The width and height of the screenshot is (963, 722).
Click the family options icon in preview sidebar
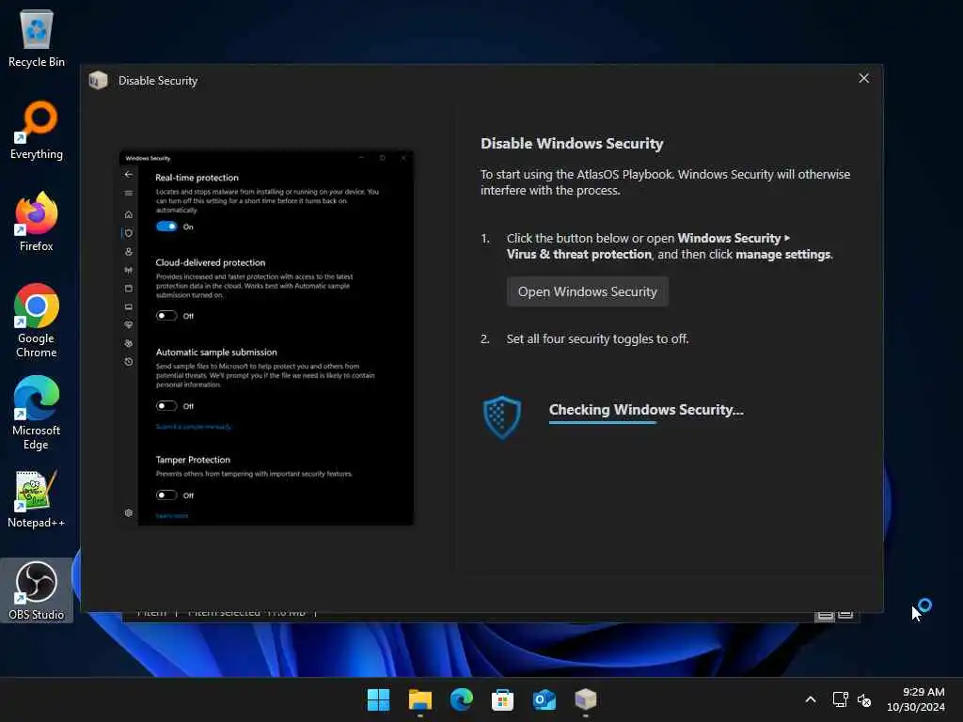pos(128,343)
